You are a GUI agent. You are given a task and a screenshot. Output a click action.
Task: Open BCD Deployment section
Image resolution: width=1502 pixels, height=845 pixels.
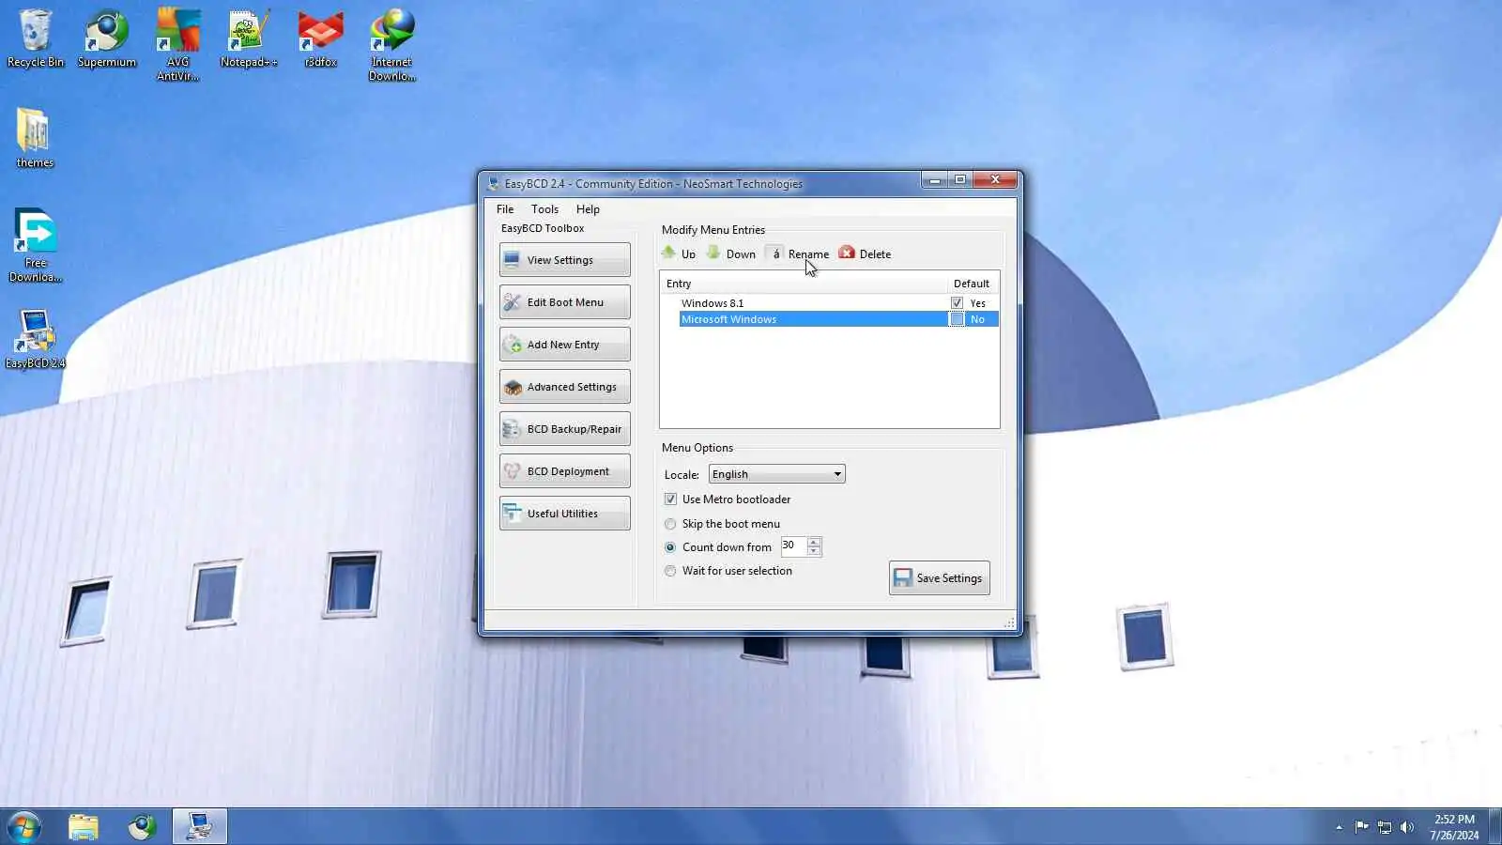[564, 471]
